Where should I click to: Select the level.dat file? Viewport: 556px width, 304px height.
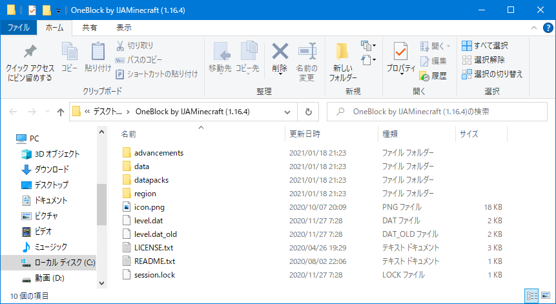(x=149, y=220)
